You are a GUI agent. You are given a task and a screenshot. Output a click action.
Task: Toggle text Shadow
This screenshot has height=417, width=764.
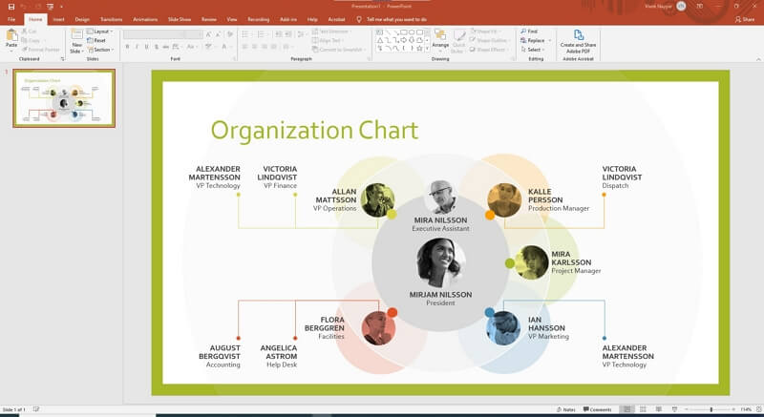156,47
